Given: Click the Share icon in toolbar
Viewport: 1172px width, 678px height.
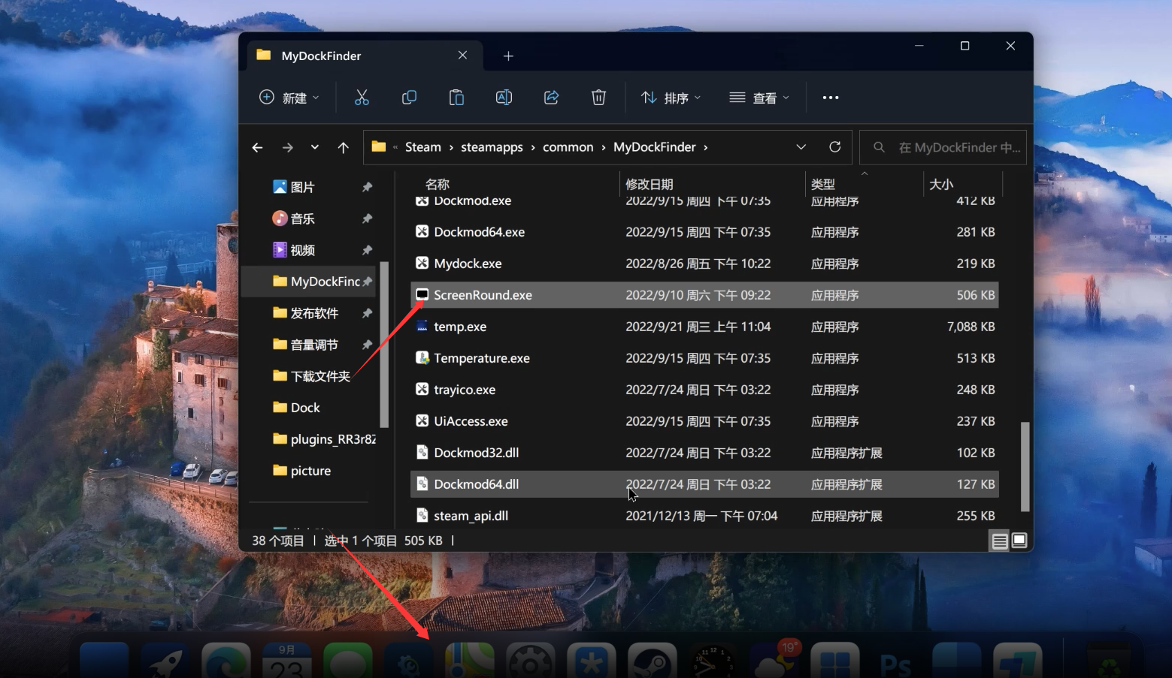Looking at the screenshot, I should click(551, 98).
